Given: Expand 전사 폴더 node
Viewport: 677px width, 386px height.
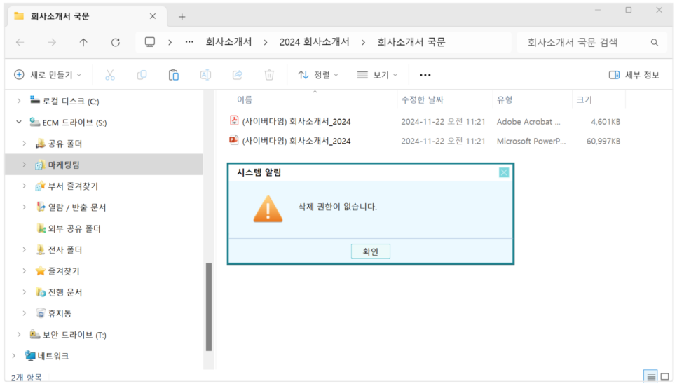Looking at the screenshot, I should pos(24,249).
